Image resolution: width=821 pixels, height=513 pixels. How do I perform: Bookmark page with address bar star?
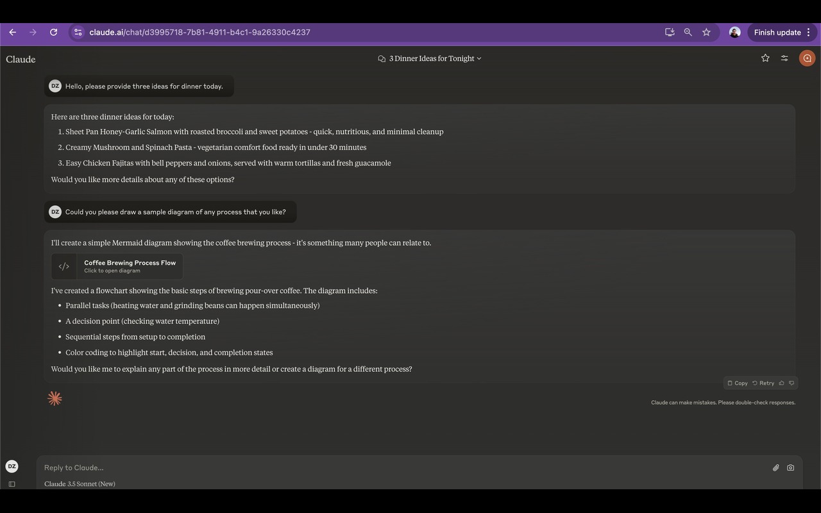(x=706, y=32)
